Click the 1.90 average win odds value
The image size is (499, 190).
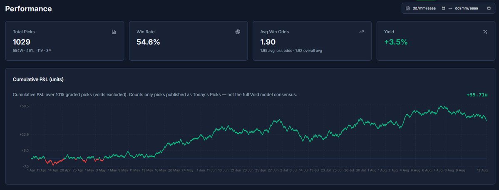pyautogui.click(x=268, y=42)
